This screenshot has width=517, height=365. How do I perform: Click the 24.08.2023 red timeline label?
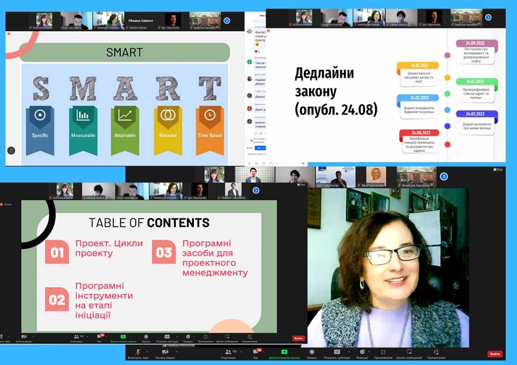[421, 132]
